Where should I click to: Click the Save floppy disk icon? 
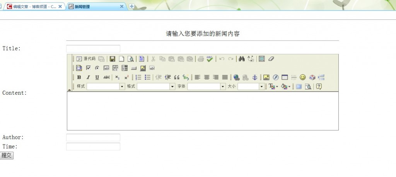tap(113, 59)
